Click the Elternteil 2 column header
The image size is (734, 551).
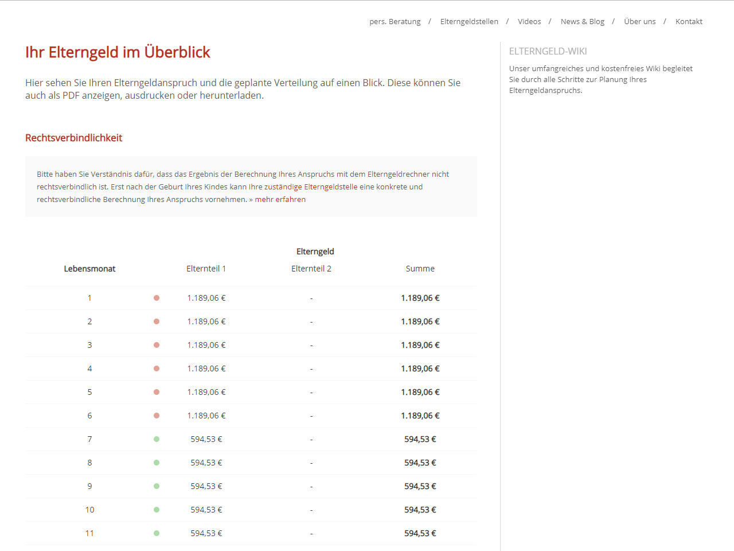[x=311, y=269]
